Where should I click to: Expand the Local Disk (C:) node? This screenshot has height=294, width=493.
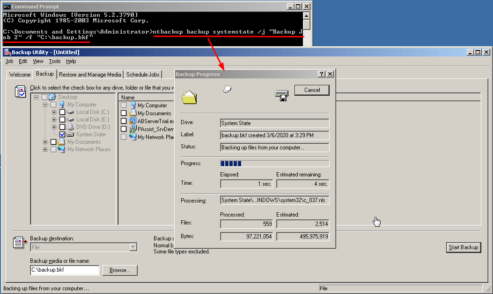[54, 112]
